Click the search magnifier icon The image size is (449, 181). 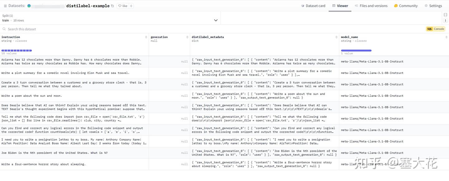click(4, 29)
